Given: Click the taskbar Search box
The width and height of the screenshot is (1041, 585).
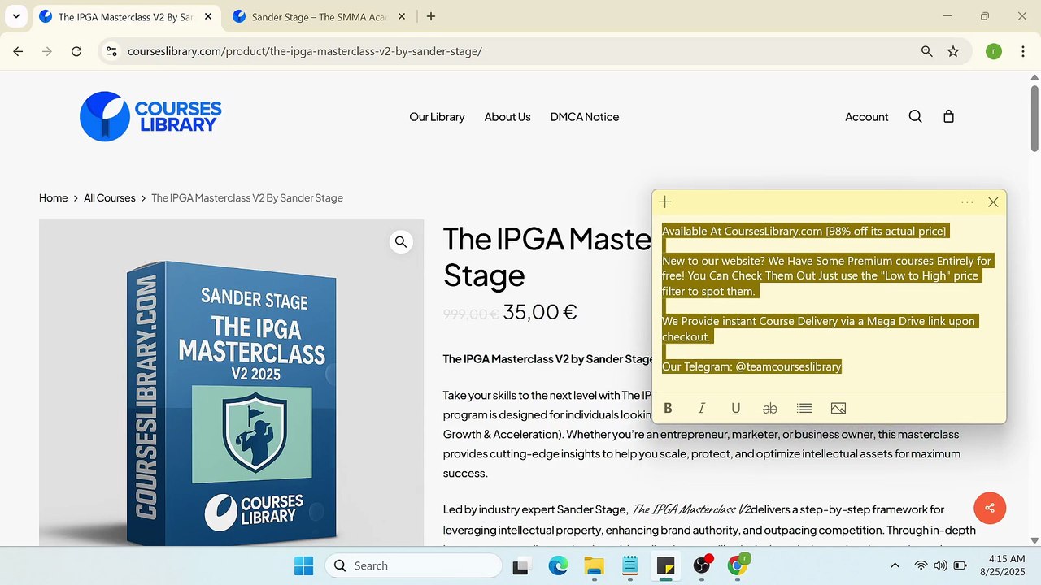Looking at the screenshot, I should (414, 565).
